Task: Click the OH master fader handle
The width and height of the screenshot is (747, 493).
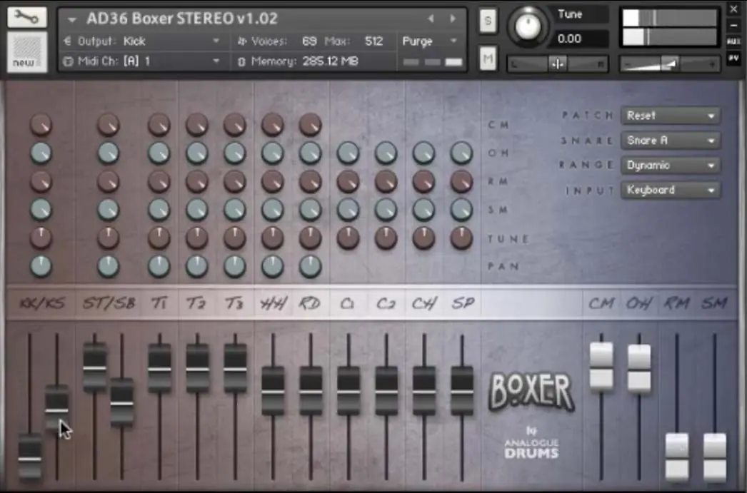Action: (x=639, y=370)
